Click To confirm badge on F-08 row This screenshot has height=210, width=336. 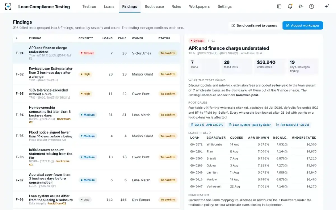click(168, 200)
